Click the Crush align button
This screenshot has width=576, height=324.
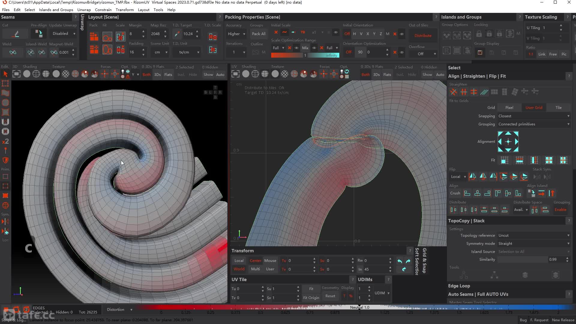(x=455, y=193)
